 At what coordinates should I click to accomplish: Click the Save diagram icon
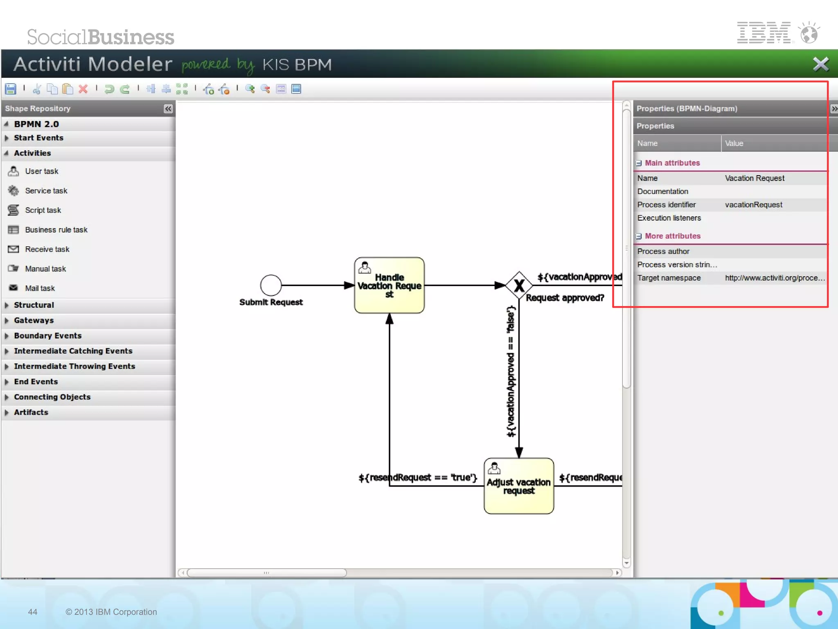(x=11, y=89)
